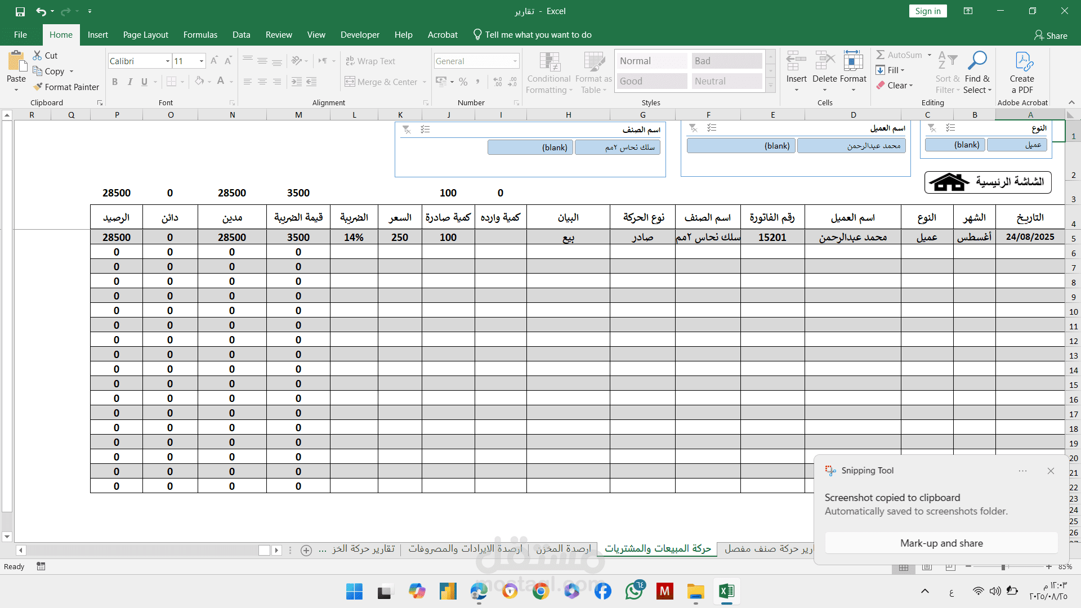Toggle the Bold formatting button

(x=115, y=82)
